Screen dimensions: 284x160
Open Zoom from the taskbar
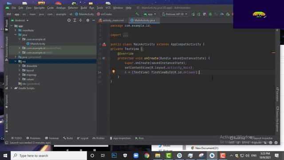coord(136,156)
